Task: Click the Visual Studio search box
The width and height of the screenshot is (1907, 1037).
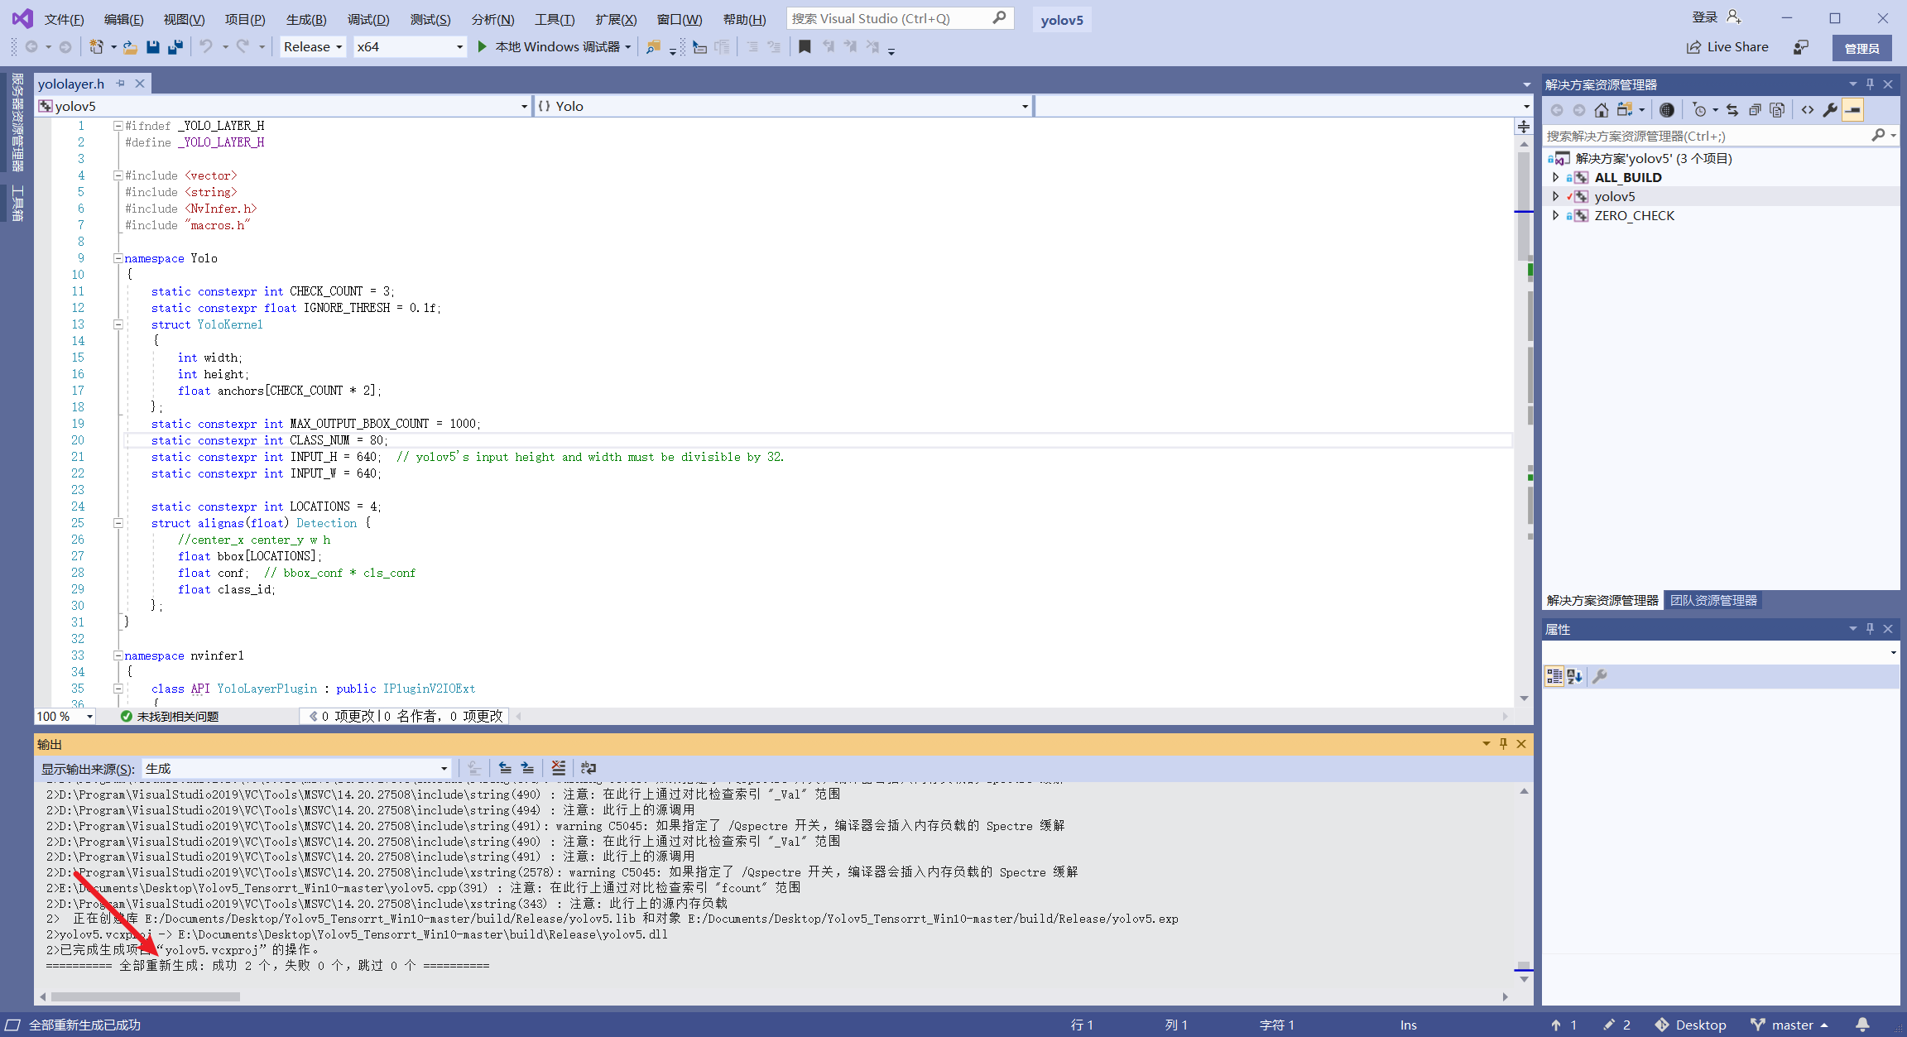Action: click(901, 18)
